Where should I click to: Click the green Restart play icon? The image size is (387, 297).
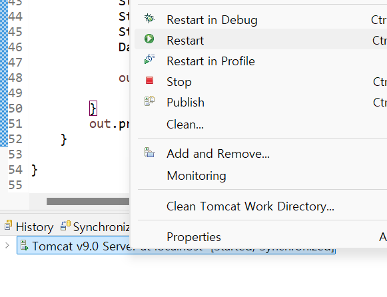(149, 39)
